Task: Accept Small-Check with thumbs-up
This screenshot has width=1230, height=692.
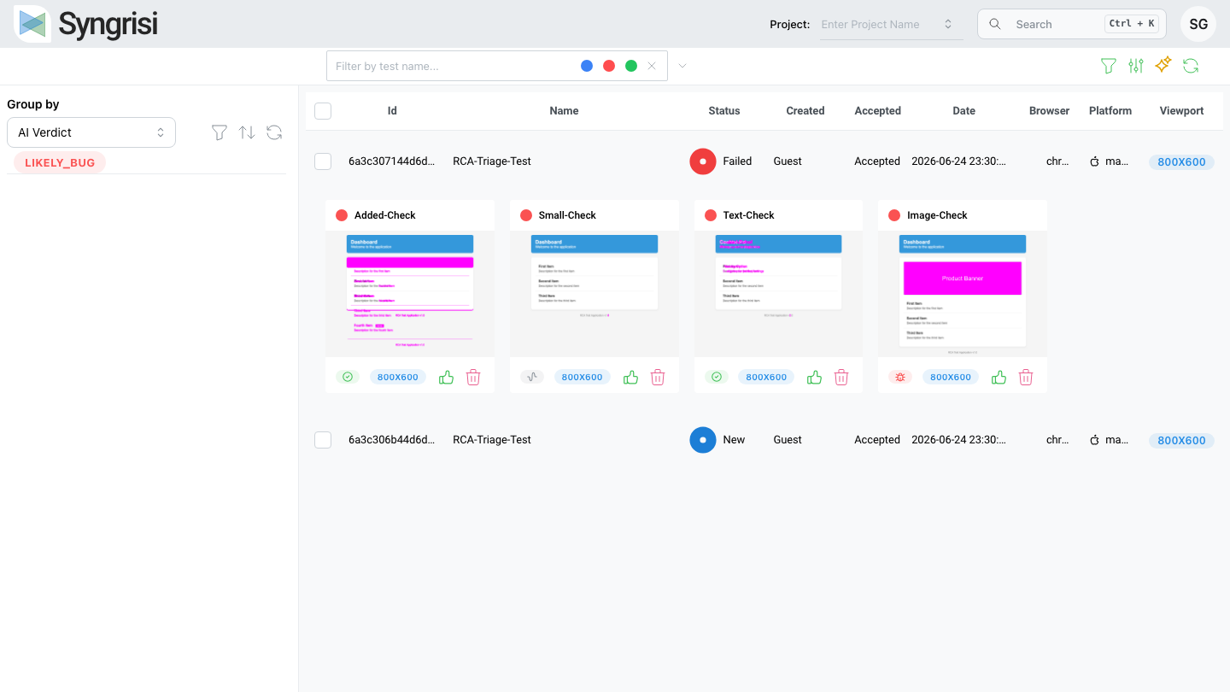Action: click(x=630, y=377)
